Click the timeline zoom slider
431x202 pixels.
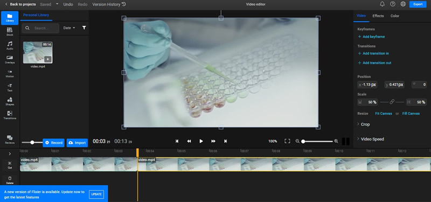[x=318, y=142]
